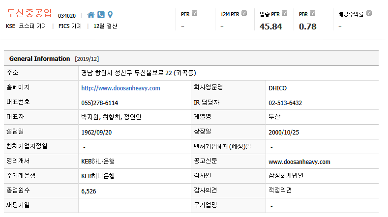Select audit opinion 적정의견
This screenshot has height=217, width=388.
coord(280,190)
